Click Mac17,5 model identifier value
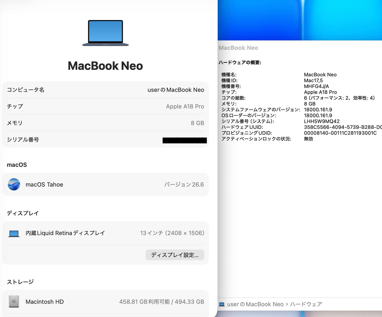Image resolution: width=382 pixels, height=317 pixels. click(313, 81)
